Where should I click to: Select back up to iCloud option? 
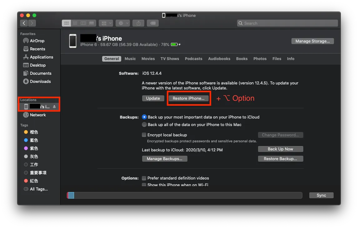(x=144, y=117)
